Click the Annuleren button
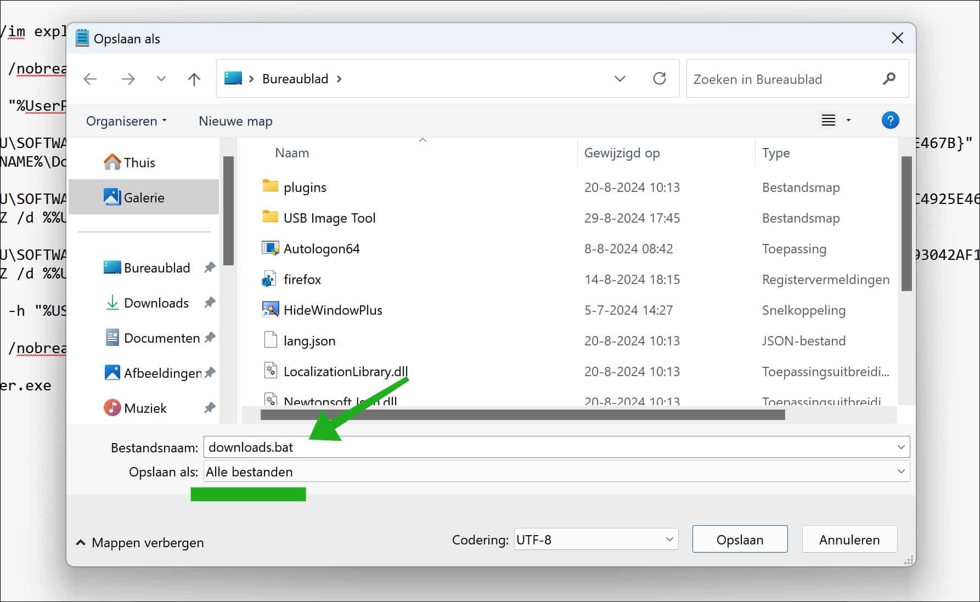 tap(849, 539)
